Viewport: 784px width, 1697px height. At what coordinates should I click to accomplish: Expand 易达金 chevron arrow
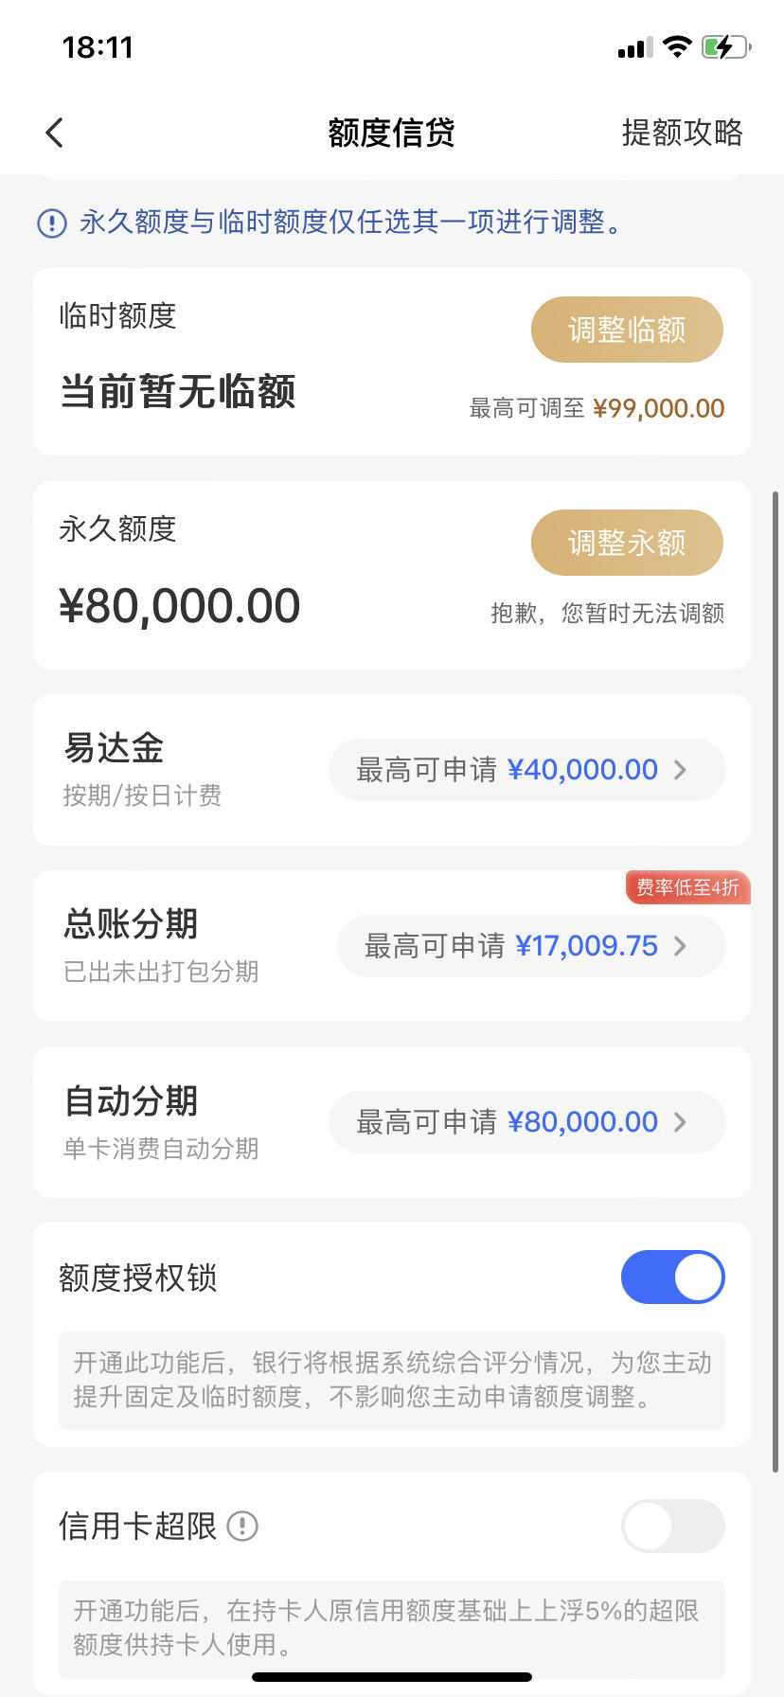point(680,770)
